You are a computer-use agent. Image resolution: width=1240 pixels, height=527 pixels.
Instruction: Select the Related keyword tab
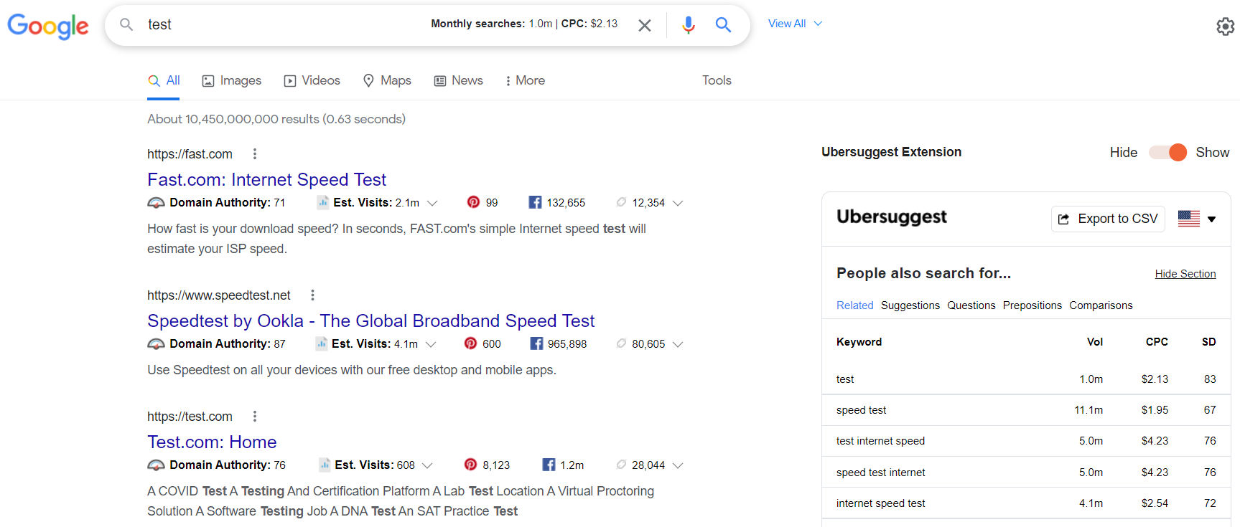pyautogui.click(x=854, y=305)
